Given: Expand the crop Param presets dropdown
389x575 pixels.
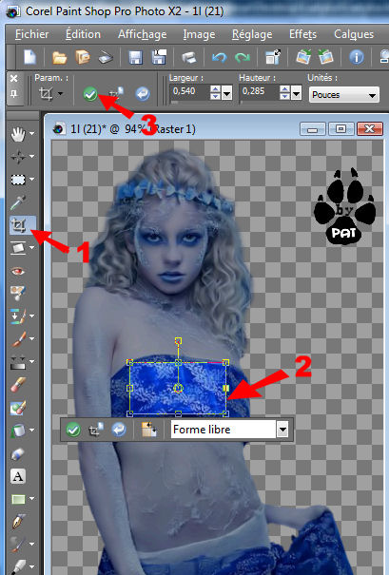Looking at the screenshot, I should (60, 94).
